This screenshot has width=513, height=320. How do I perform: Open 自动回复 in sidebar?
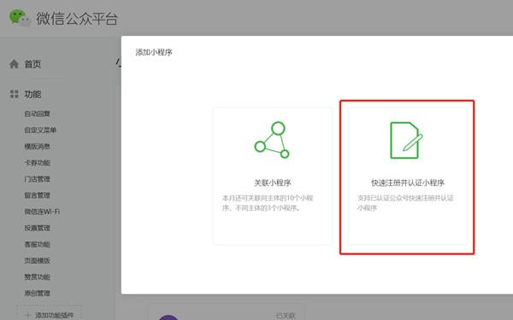tap(38, 113)
